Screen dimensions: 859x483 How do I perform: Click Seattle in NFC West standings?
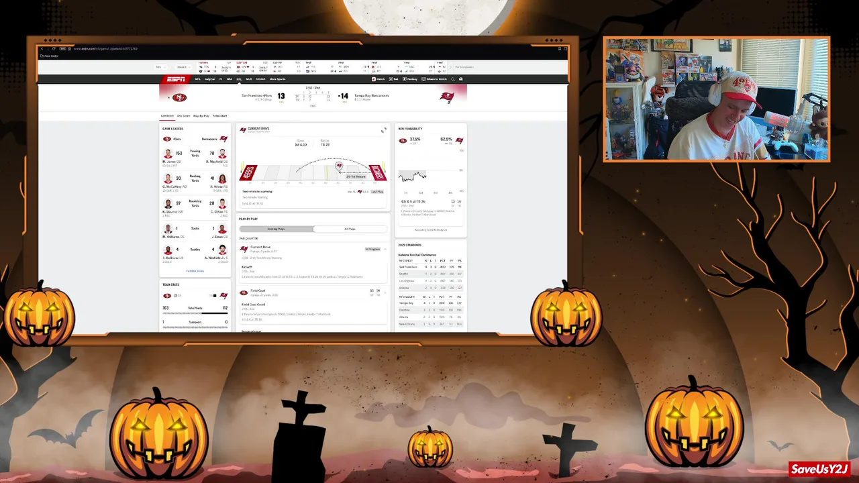click(403, 274)
